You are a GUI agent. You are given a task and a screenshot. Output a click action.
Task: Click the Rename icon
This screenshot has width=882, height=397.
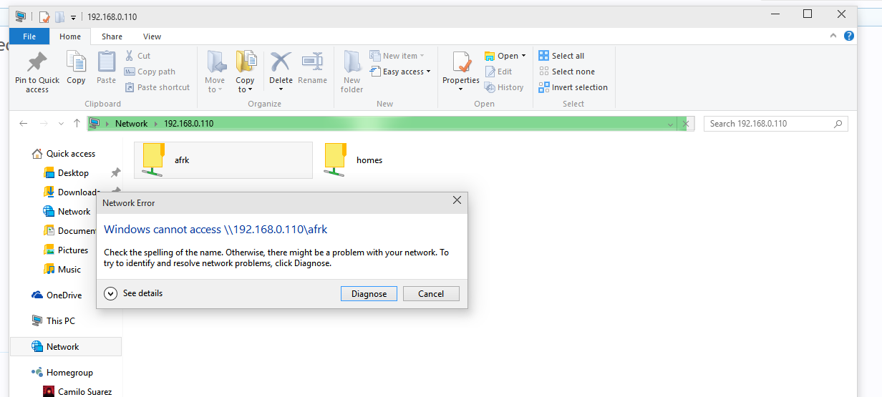point(312,62)
